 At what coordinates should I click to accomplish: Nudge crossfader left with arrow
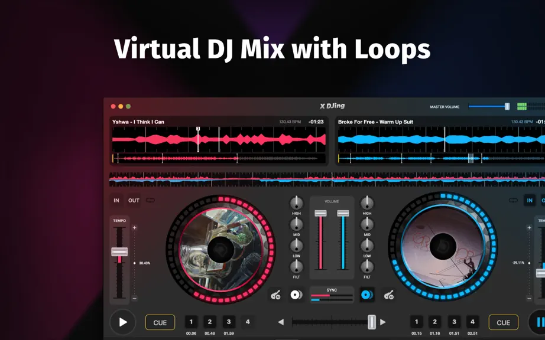tap(281, 322)
